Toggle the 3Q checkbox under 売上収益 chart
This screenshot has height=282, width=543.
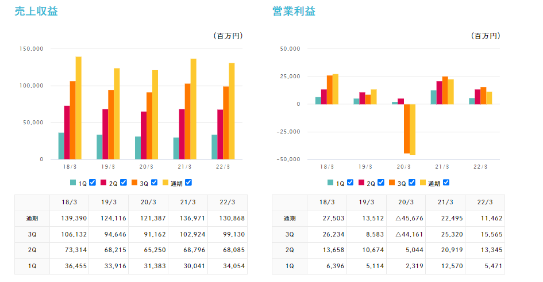point(154,182)
